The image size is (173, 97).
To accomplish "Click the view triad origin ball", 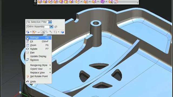I will pyautogui.click(x=20, y=92).
